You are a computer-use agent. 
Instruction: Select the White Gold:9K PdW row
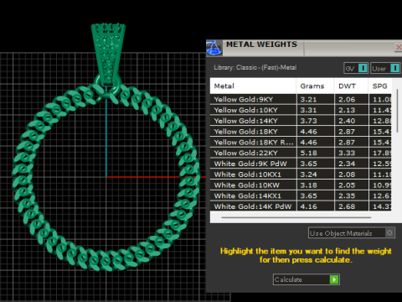[x=301, y=164]
